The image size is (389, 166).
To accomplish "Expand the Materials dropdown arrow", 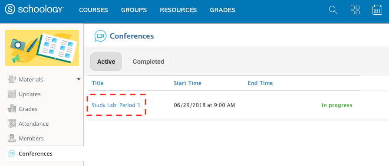I will pyautogui.click(x=79, y=79).
